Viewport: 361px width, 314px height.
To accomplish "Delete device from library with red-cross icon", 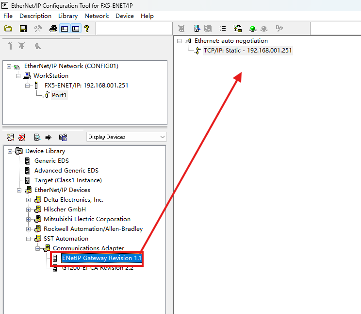I will coord(22,137).
